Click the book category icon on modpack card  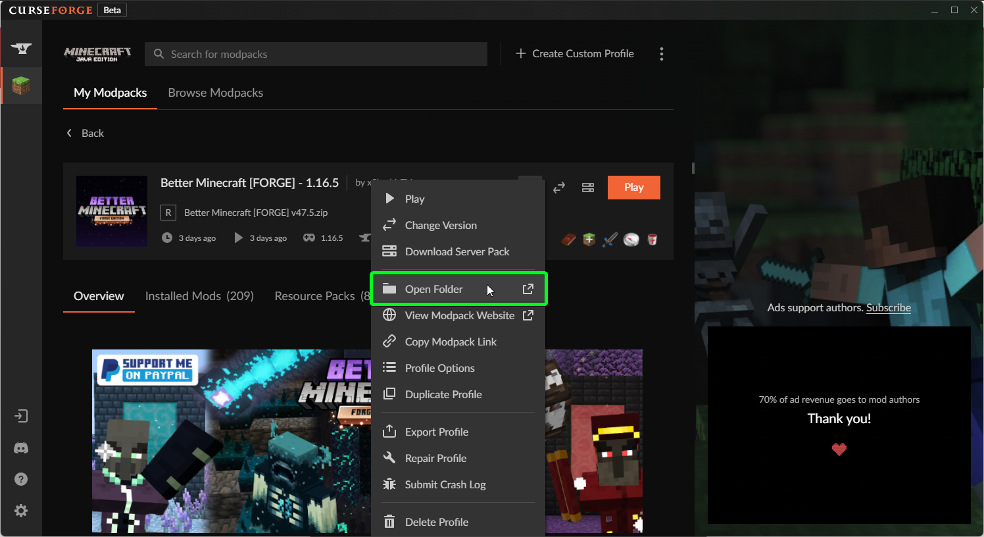click(568, 240)
